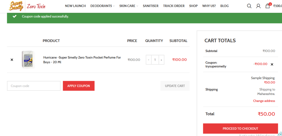Click the 'Shipping to Maharashtra.' text
The image size is (282, 136).
(266, 92)
